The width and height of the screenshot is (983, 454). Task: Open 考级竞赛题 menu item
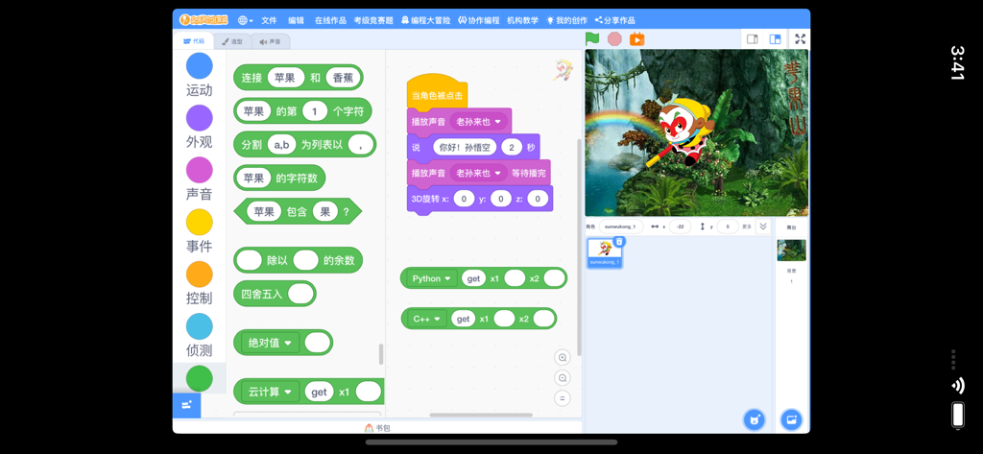click(373, 20)
